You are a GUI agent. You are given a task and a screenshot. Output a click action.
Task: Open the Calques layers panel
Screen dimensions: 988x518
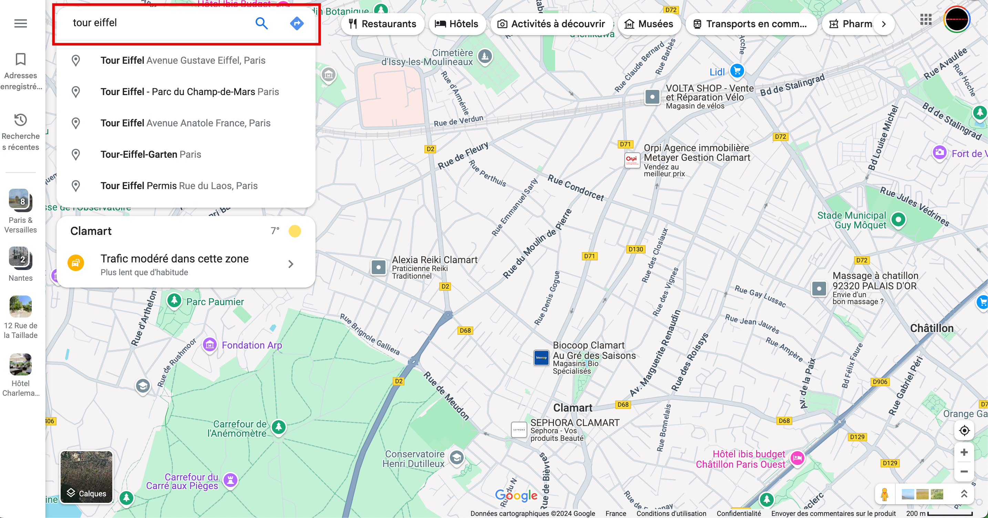coord(86,478)
